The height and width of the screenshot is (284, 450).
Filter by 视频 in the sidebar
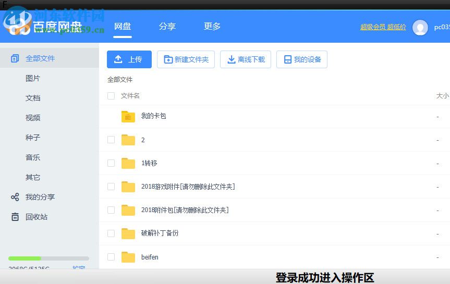click(33, 118)
